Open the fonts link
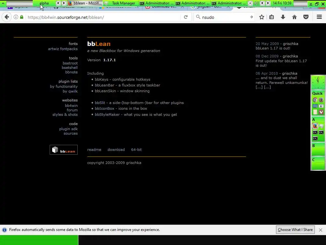Image resolution: width=326 pixels, height=245 pixels. pos(73,43)
